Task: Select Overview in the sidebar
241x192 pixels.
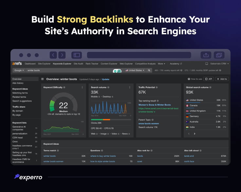Action: click(x=25, y=79)
